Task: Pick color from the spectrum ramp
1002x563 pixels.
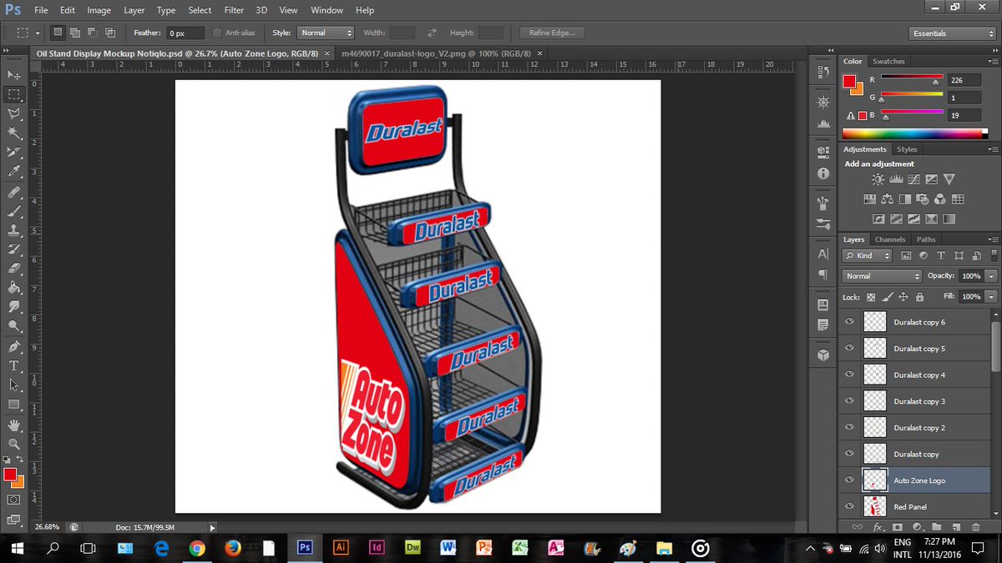Action: (x=914, y=133)
